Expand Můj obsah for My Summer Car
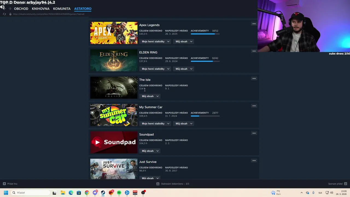 coord(184,124)
